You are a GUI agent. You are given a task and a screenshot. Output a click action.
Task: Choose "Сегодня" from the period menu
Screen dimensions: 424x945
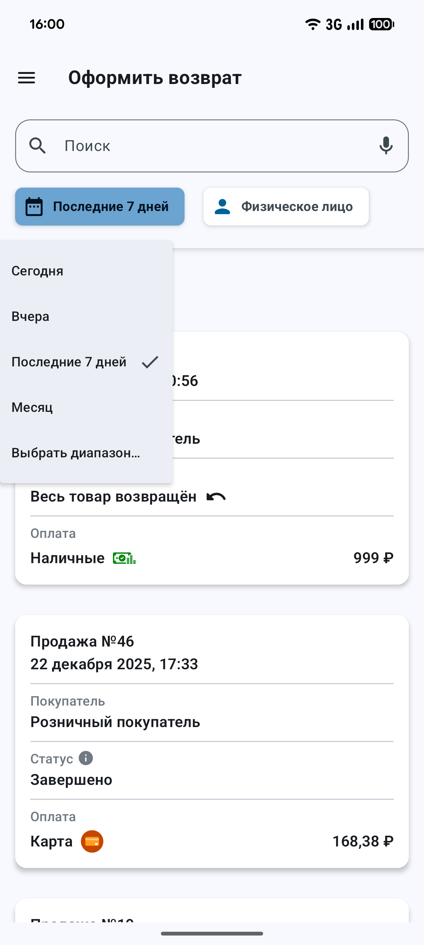[37, 271]
